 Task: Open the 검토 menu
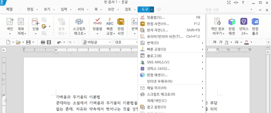pyautogui.click(x=128, y=9)
